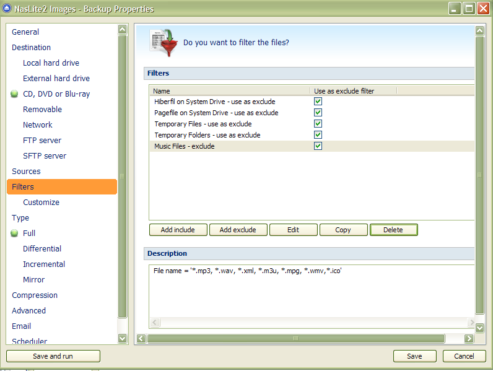Select the highlighted Filters page
This screenshot has width=493, height=371.
click(x=62, y=187)
